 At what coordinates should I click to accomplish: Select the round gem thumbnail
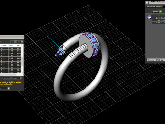[x=150, y=17]
